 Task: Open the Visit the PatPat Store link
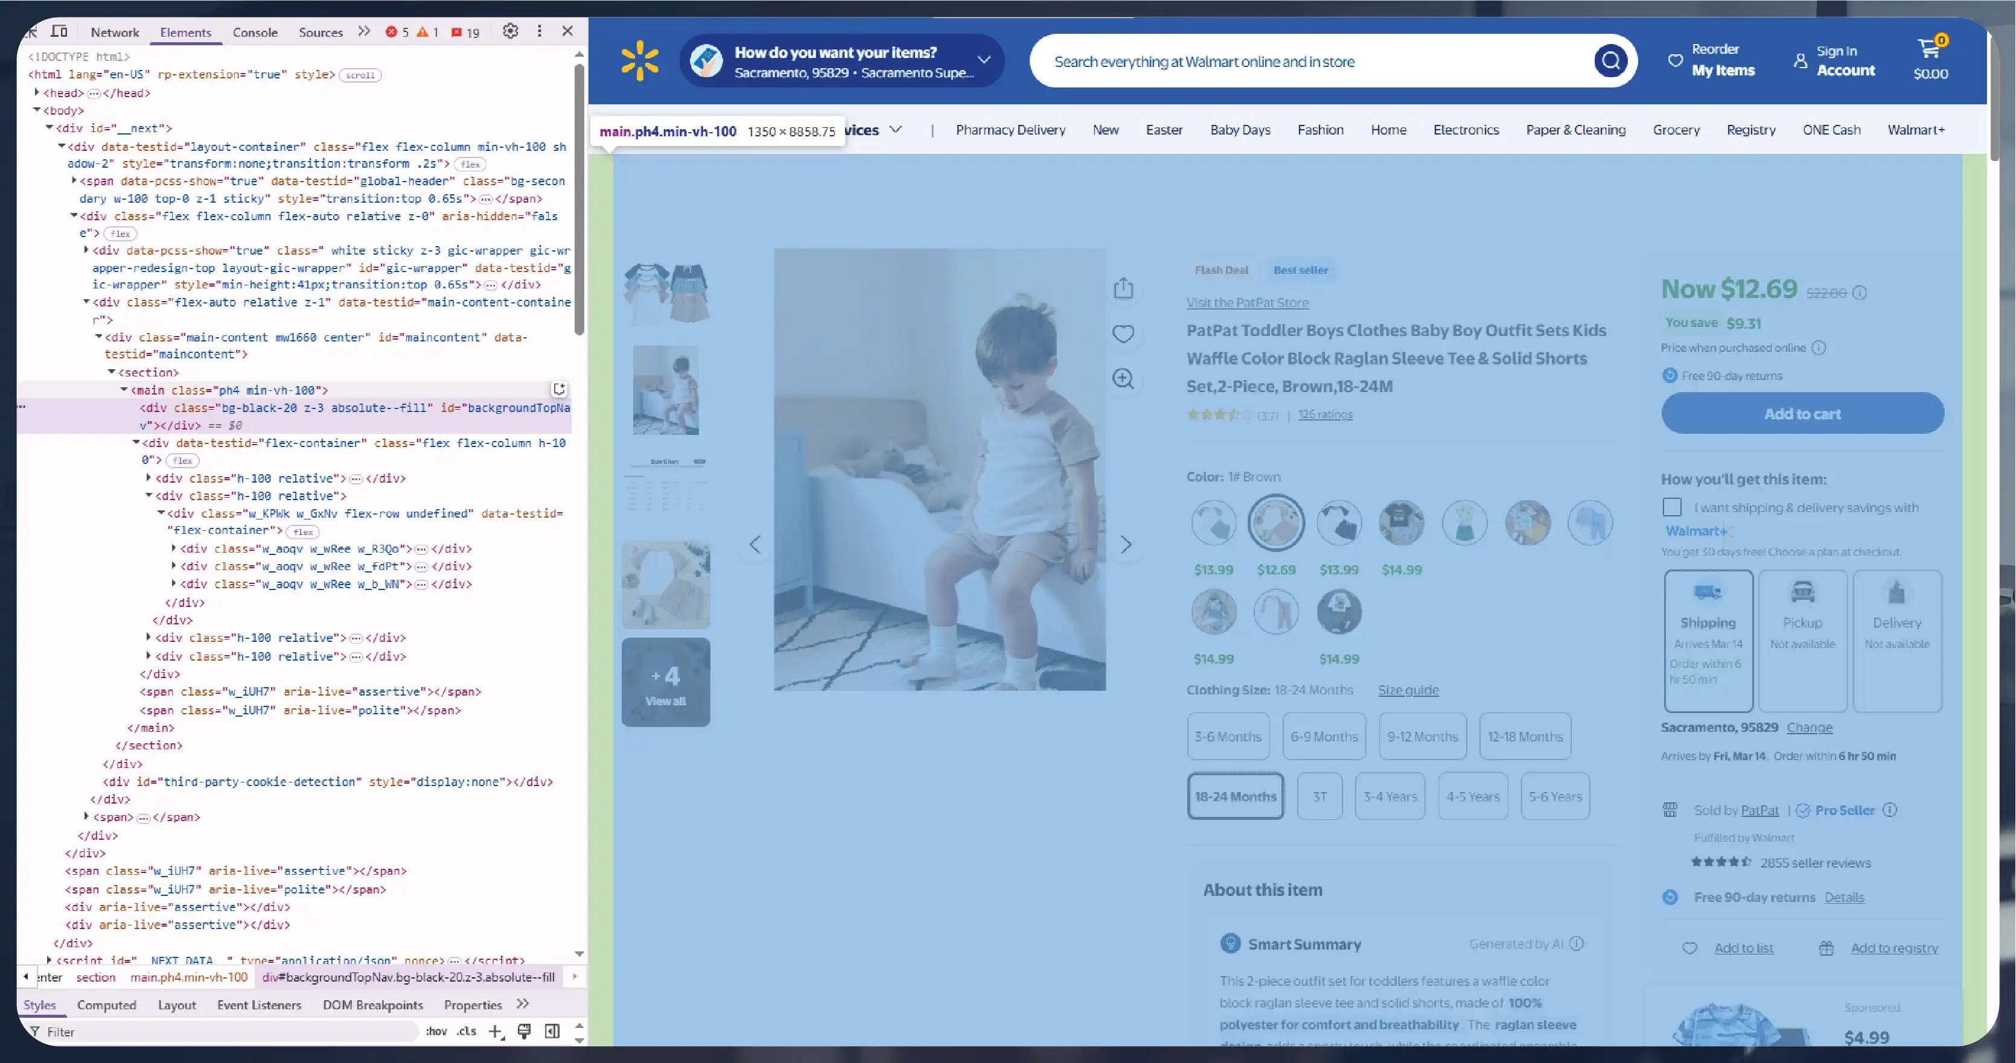point(1246,303)
